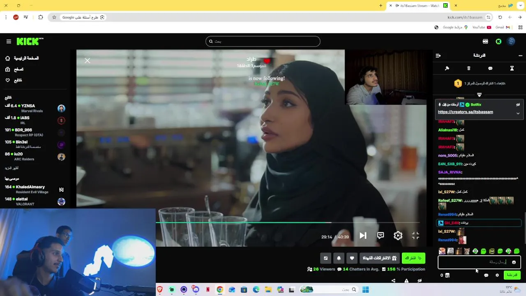Open chat options three-dot menu

(520, 55)
